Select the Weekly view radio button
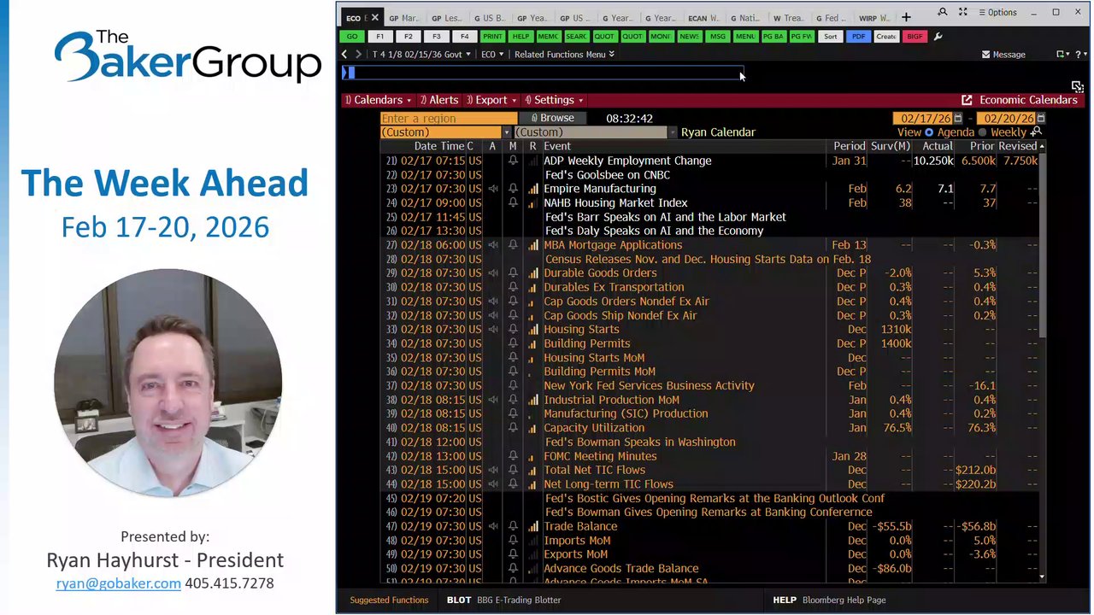Image resolution: width=1094 pixels, height=615 pixels. tap(982, 132)
